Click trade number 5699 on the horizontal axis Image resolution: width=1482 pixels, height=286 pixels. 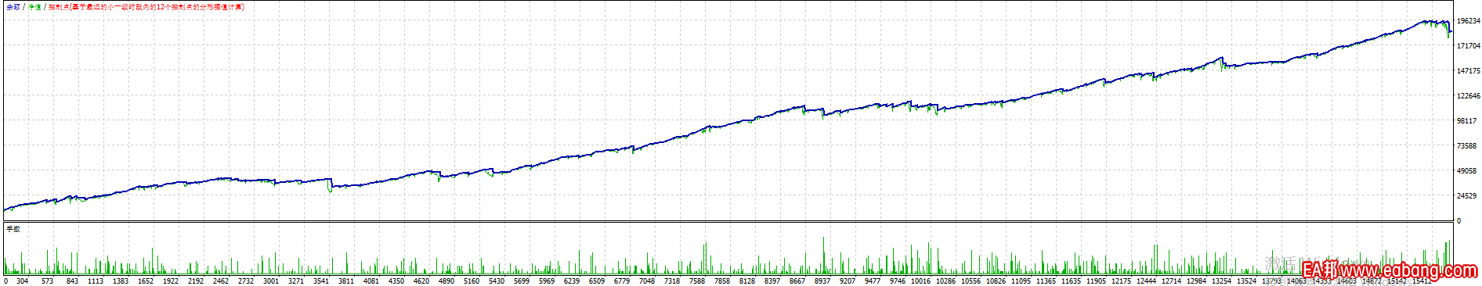pyautogui.click(x=522, y=281)
